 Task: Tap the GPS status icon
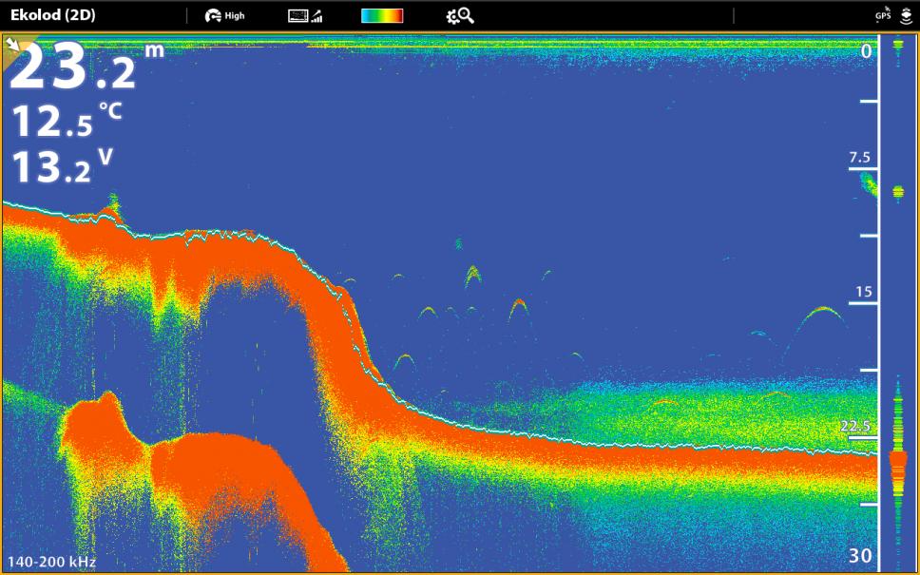[883, 15]
